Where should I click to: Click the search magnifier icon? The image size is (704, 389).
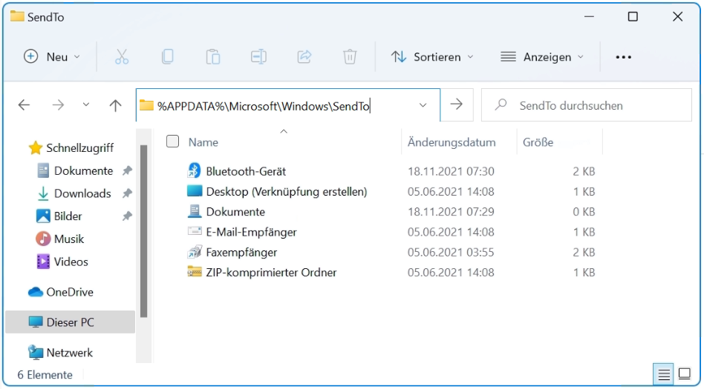pos(501,105)
